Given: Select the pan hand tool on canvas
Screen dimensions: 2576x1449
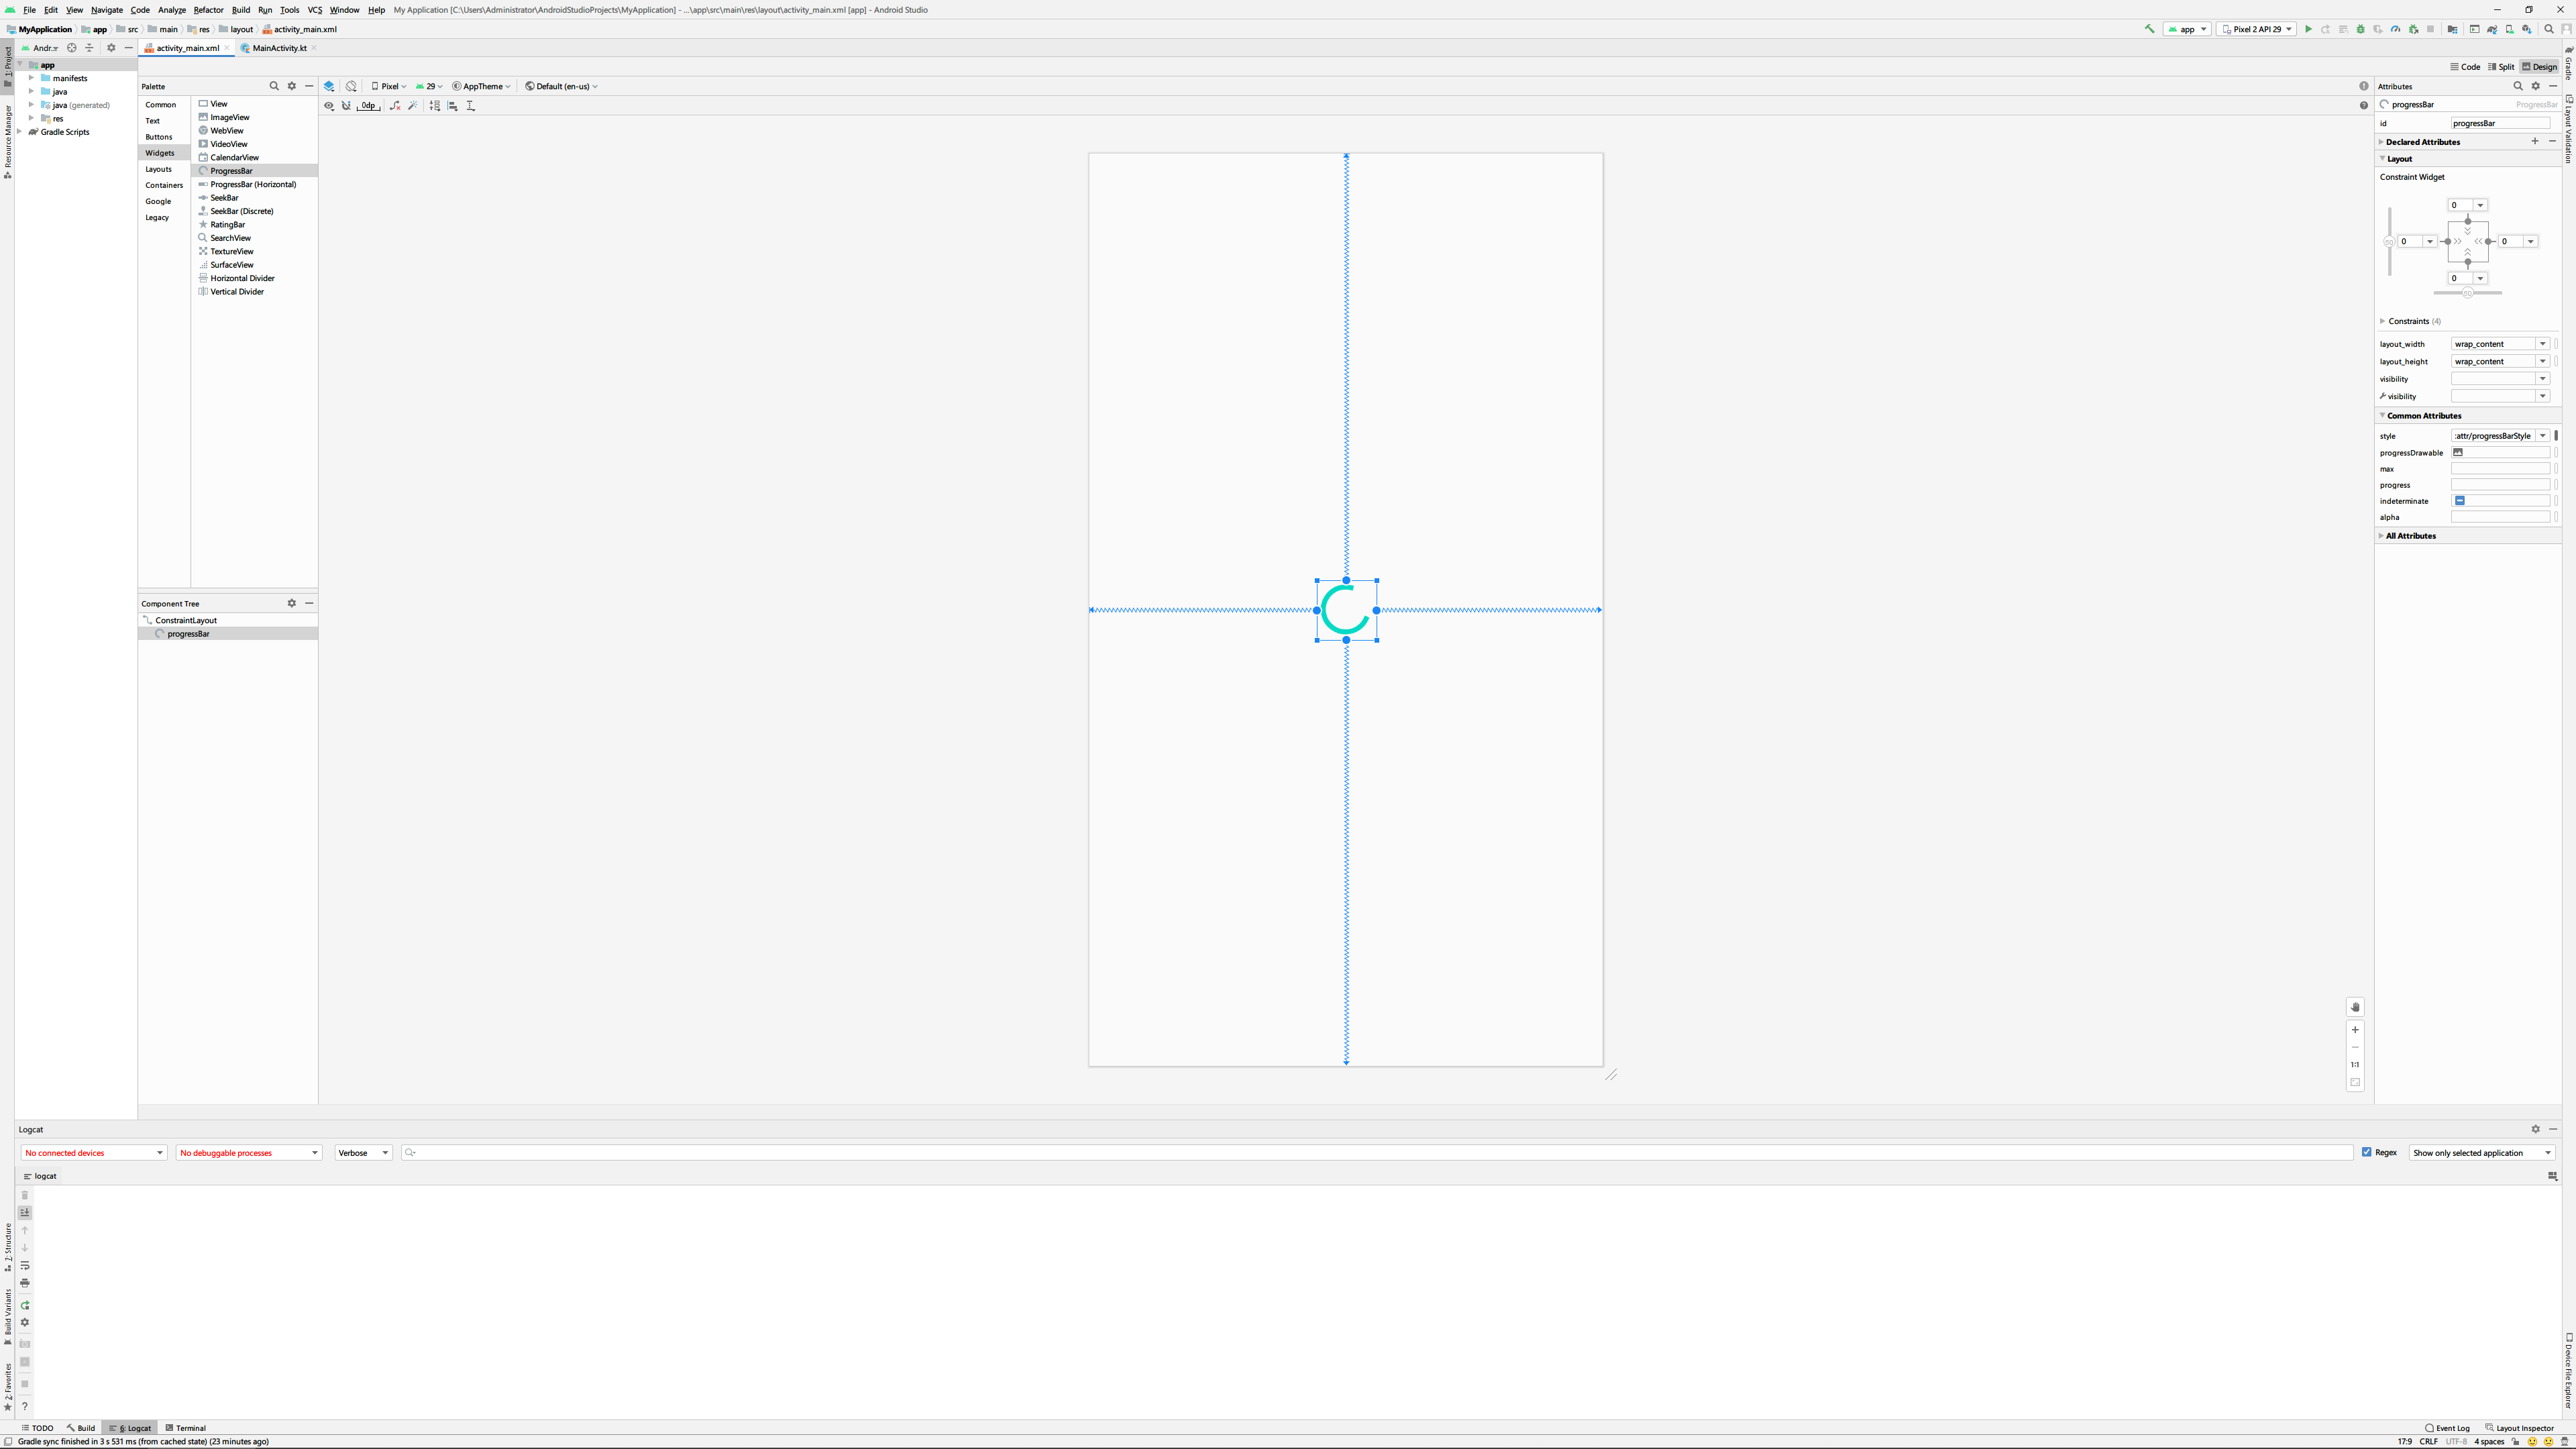Looking at the screenshot, I should coord(2355,1007).
